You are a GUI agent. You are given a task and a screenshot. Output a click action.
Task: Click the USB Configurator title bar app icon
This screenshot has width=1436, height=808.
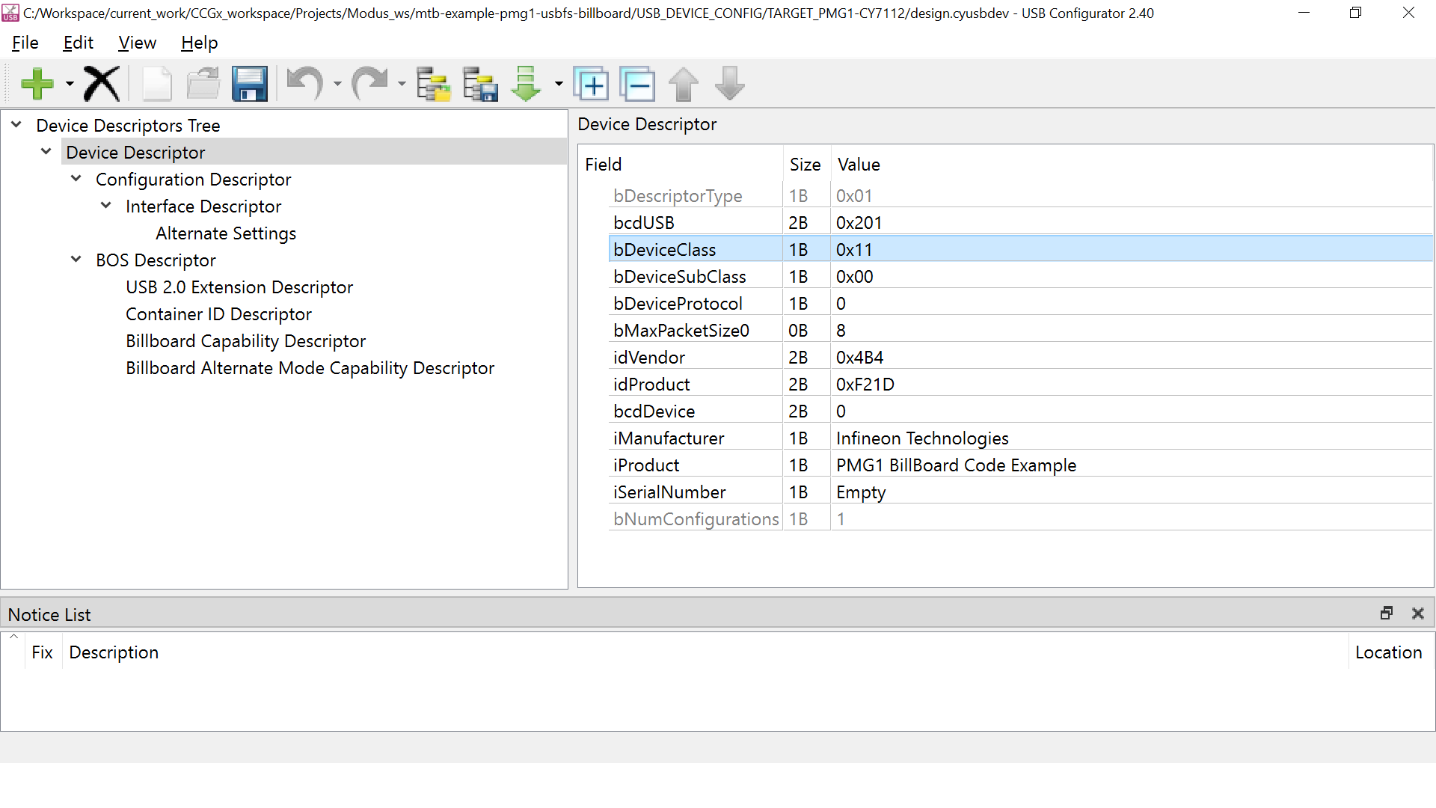point(10,13)
